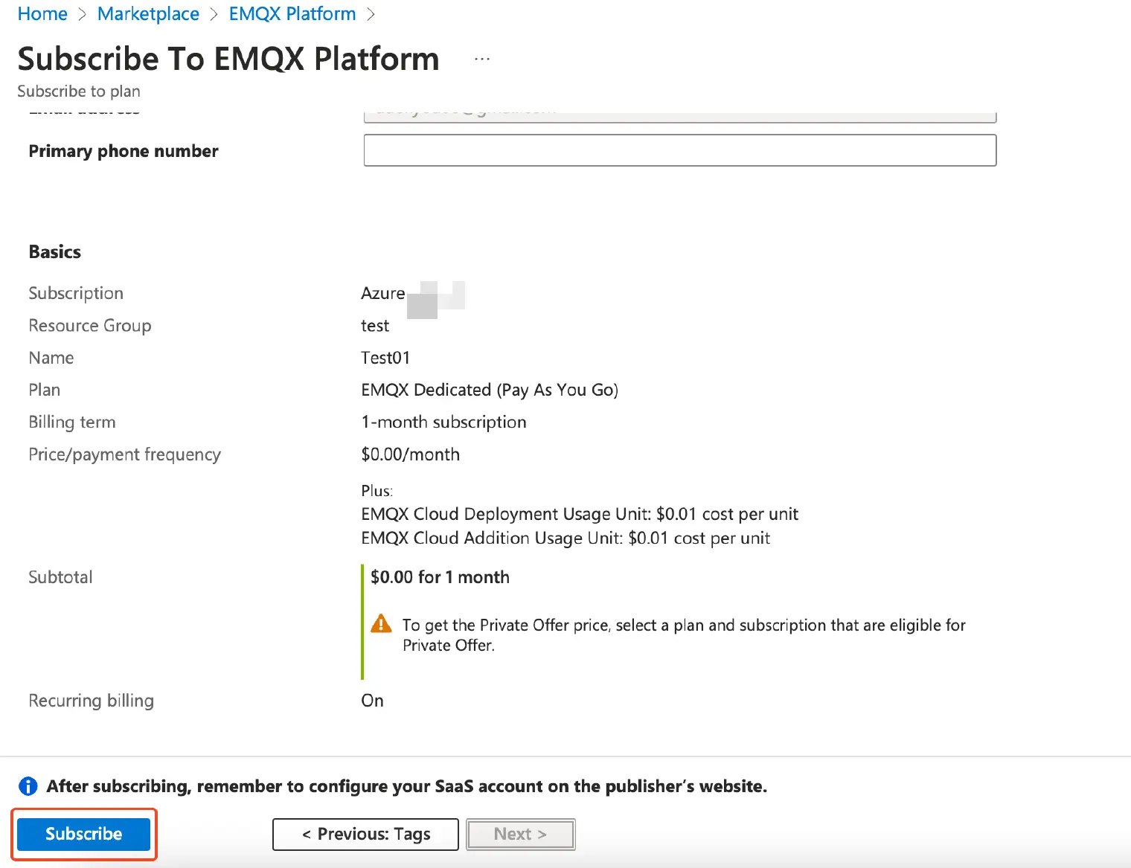Screen dimensions: 1131x868
Task: Select EMQX Cloud Addition Usage Unit line
Action: click(x=565, y=538)
